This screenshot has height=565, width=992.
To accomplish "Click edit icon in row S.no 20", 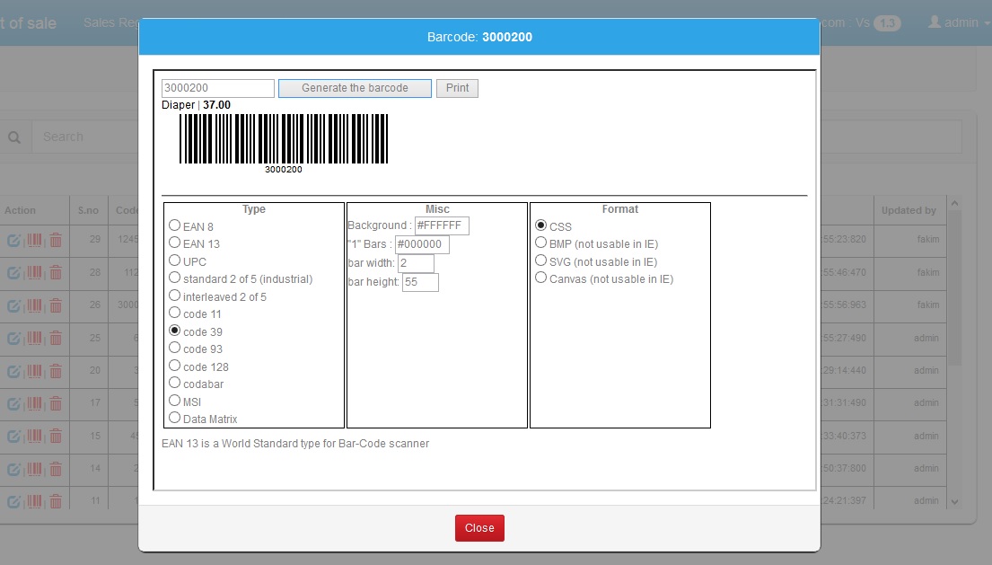I will click(x=14, y=371).
